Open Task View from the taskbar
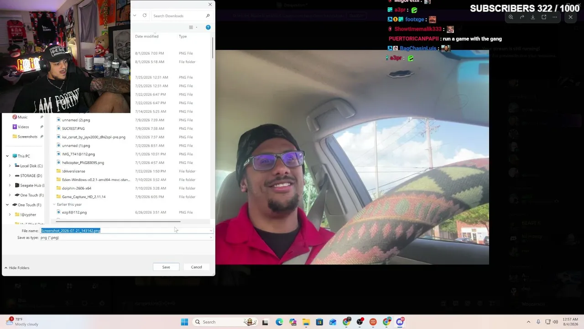Viewport: 584px width, 329px height. (265, 322)
